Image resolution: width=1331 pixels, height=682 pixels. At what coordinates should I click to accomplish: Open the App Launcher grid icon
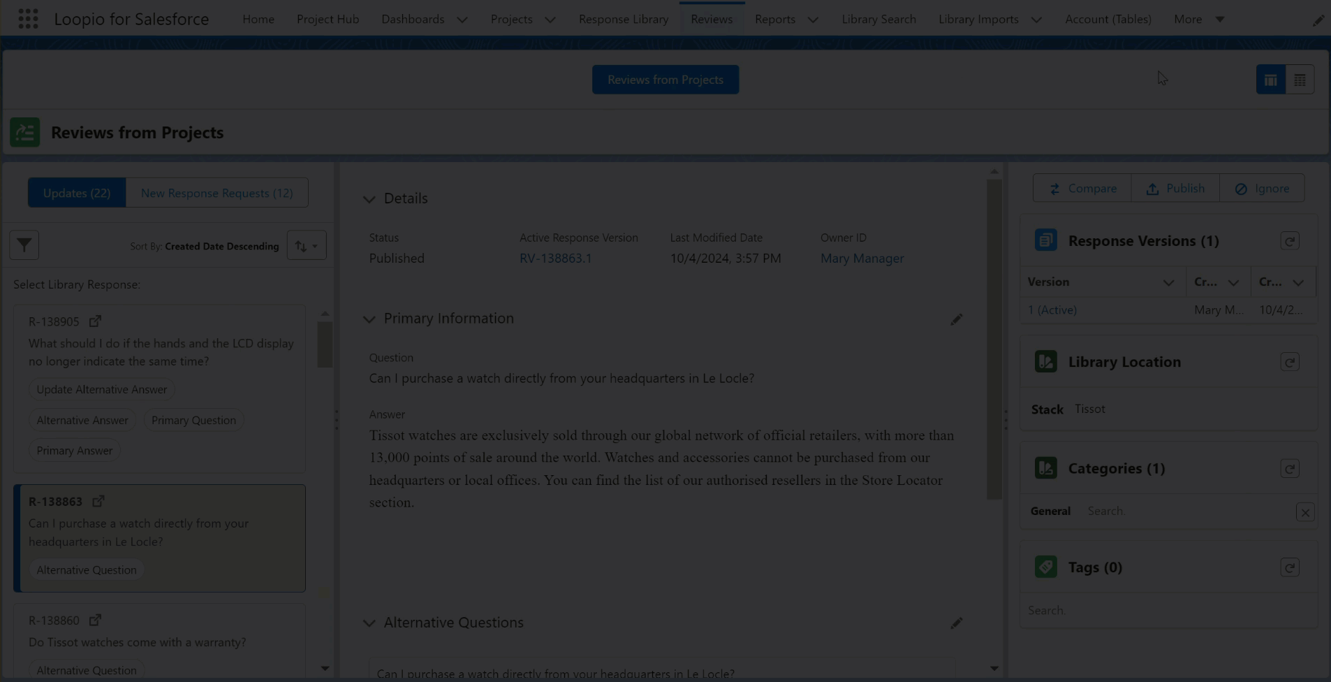[x=28, y=19]
